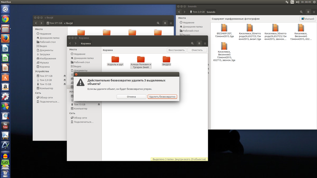This screenshot has height=178, width=317.
Task: Switch Корзина window to grid view
Action: [205, 44]
